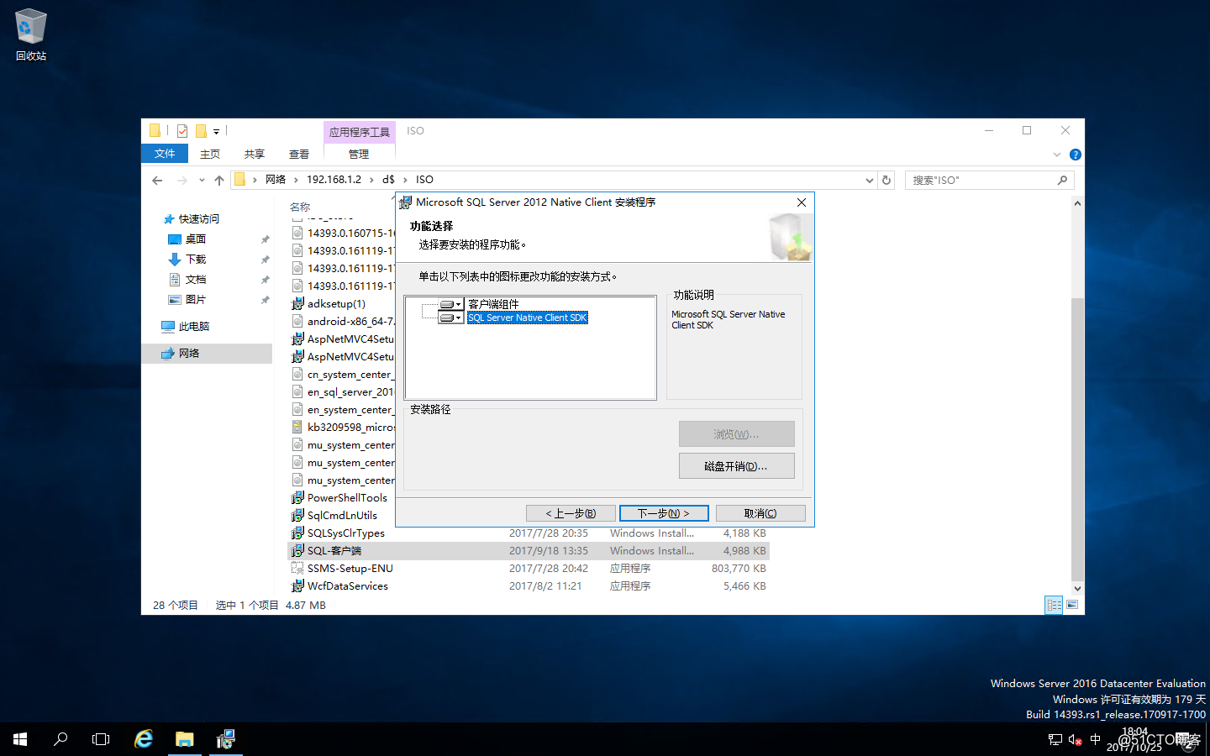Refresh the ISO folder view
The image size is (1210, 756).
point(886,180)
